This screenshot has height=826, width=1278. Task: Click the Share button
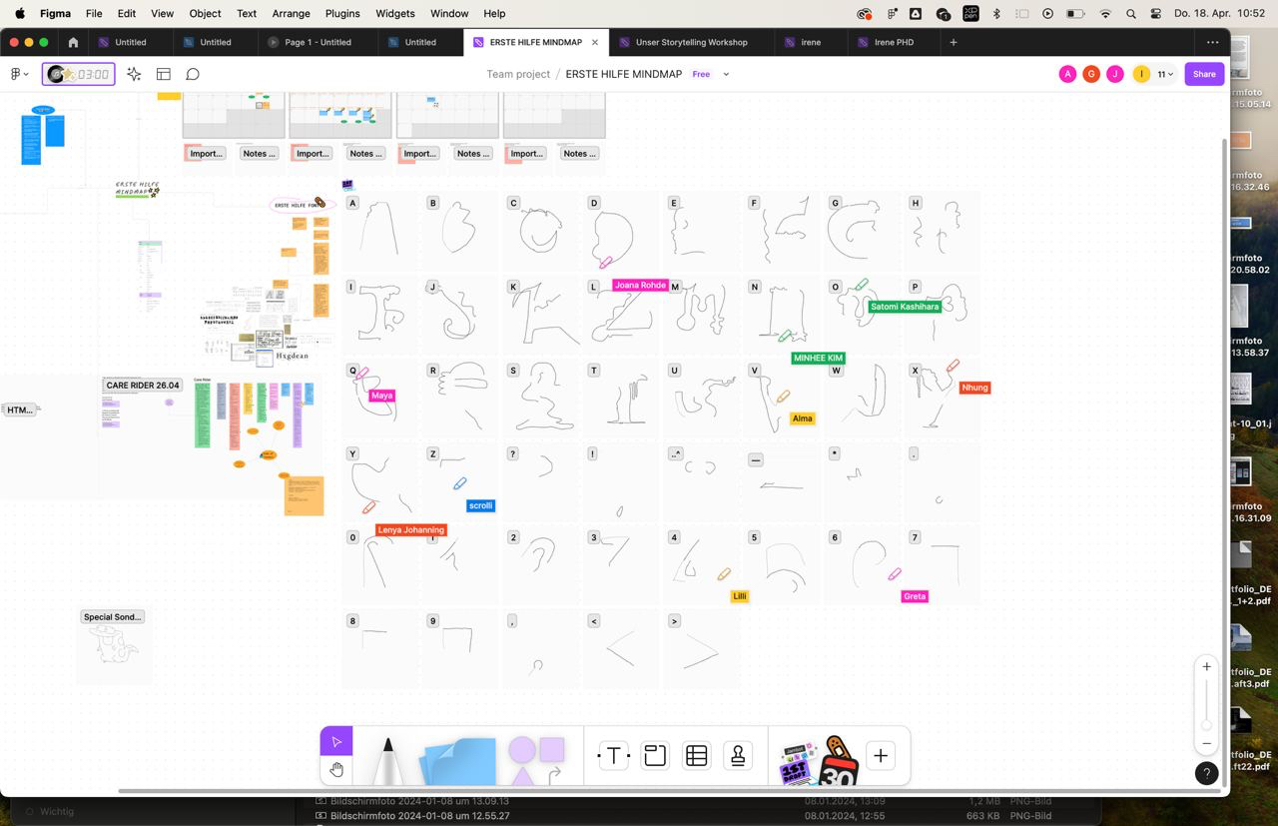tap(1204, 74)
